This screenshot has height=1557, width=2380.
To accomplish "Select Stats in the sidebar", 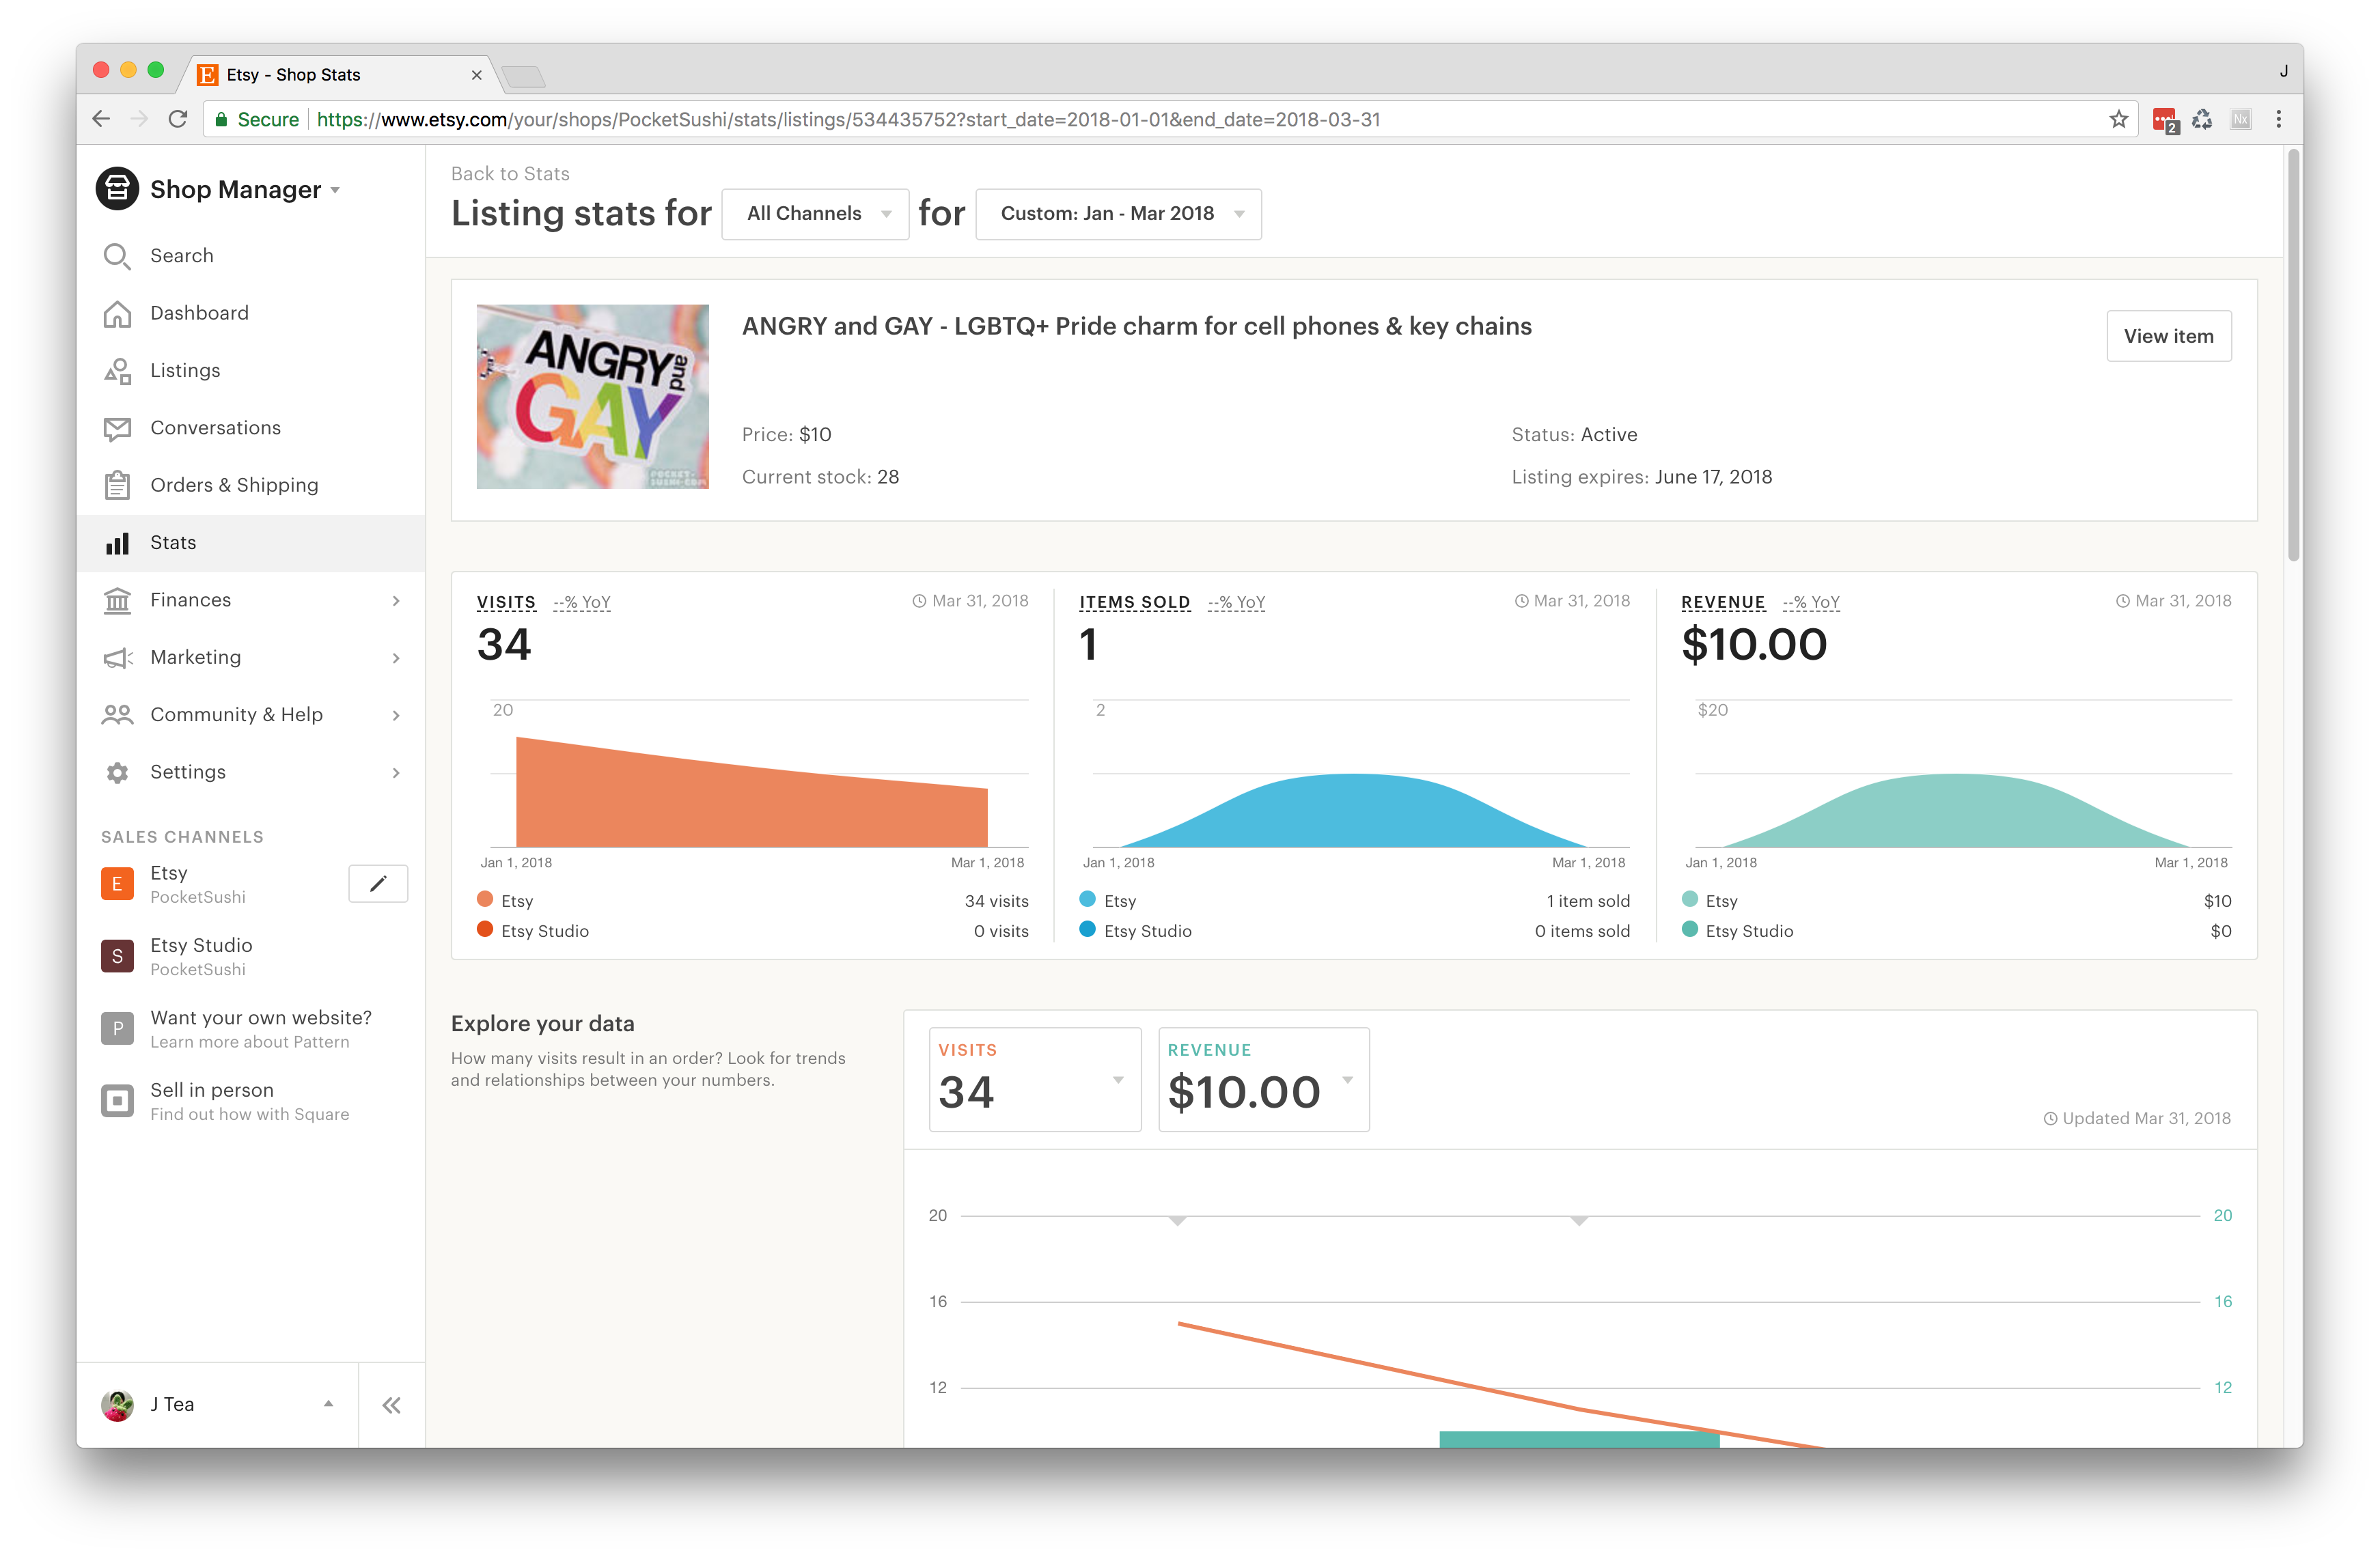I will (x=251, y=543).
